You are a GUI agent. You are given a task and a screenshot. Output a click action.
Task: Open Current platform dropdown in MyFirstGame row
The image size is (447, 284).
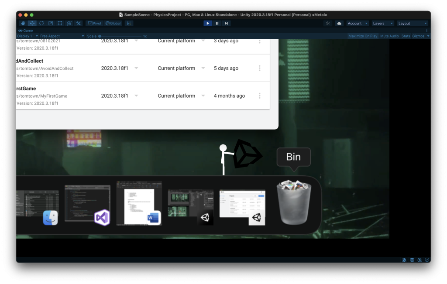pos(203,96)
